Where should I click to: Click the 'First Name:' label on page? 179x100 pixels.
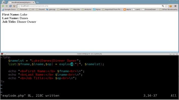coord(11,14)
